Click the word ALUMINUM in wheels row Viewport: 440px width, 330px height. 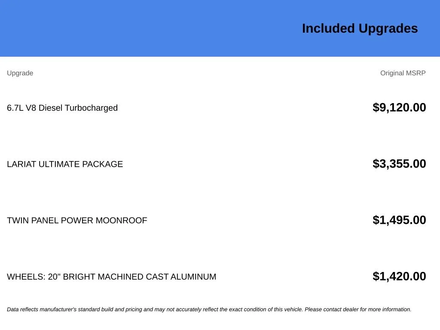tap(193, 277)
